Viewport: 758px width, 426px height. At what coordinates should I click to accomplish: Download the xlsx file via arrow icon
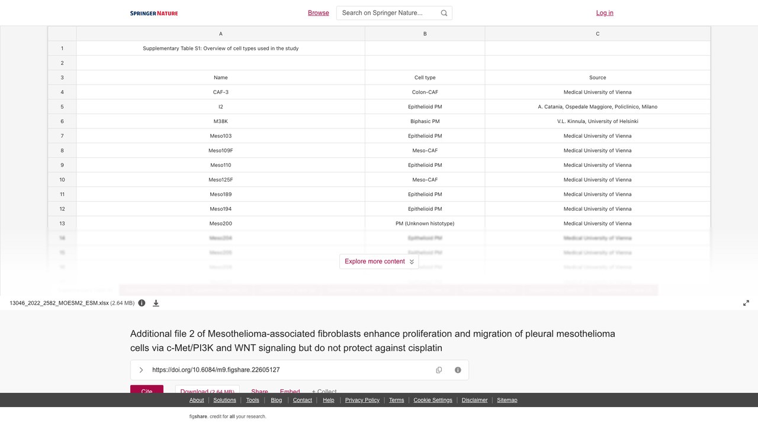point(156,303)
